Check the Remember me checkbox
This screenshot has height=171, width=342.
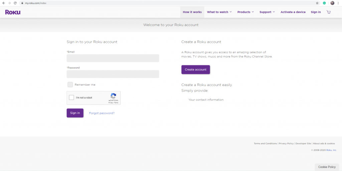pos(70,85)
